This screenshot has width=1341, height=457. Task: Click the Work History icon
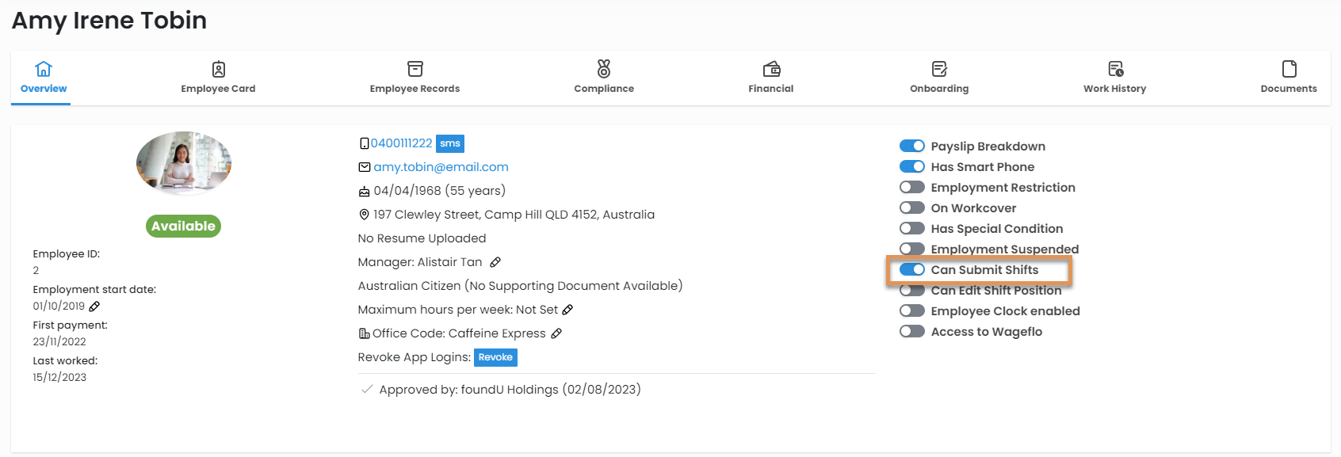coord(1115,69)
